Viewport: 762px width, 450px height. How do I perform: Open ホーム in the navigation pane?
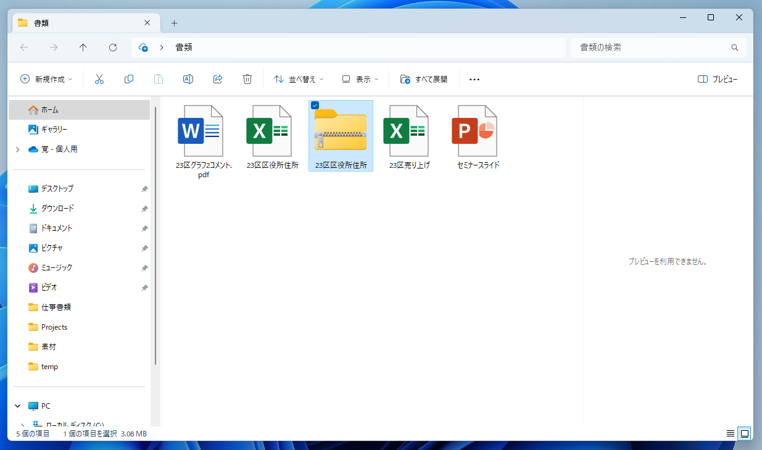(80, 110)
